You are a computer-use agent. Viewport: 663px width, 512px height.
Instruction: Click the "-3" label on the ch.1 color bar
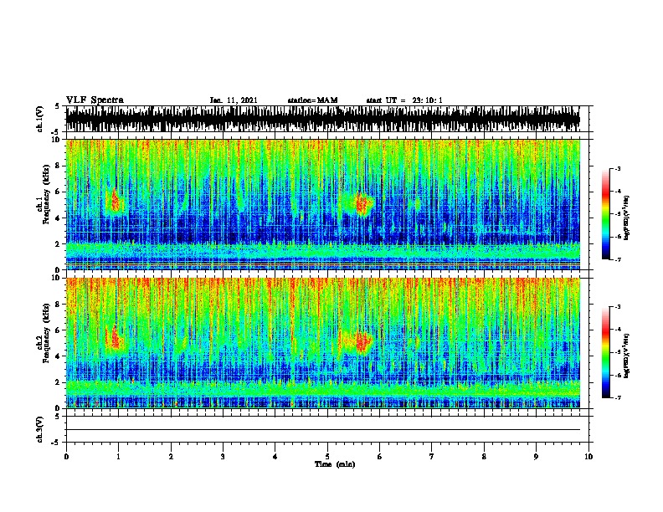[x=617, y=169]
